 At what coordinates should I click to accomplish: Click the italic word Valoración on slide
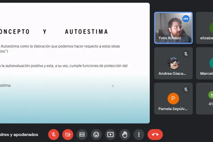tap(42, 46)
